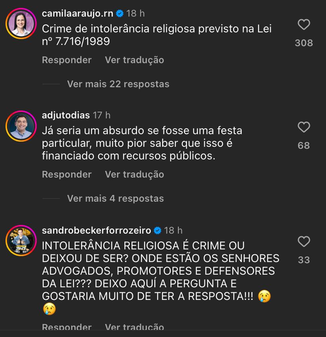Image resolution: width=326 pixels, height=337 pixels.
Task: Click sandrobeckerforrozeiro's blue verified badge
Action: click(x=157, y=230)
